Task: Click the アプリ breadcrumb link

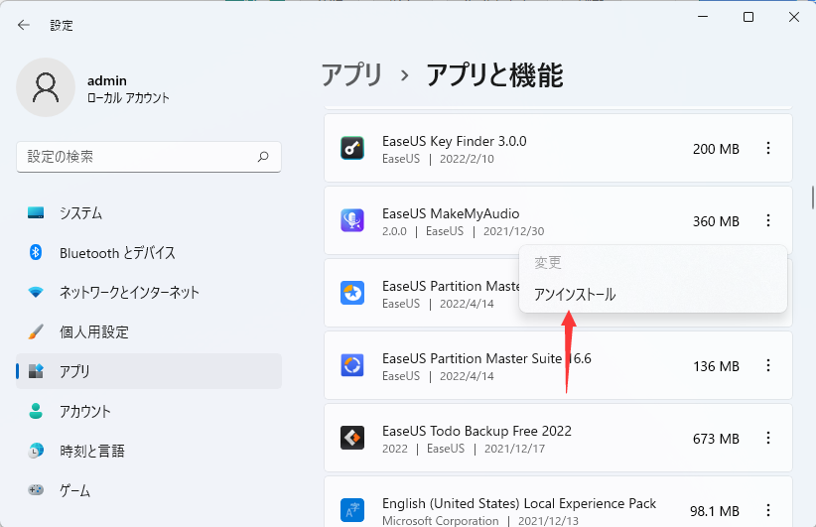Action: [352, 74]
